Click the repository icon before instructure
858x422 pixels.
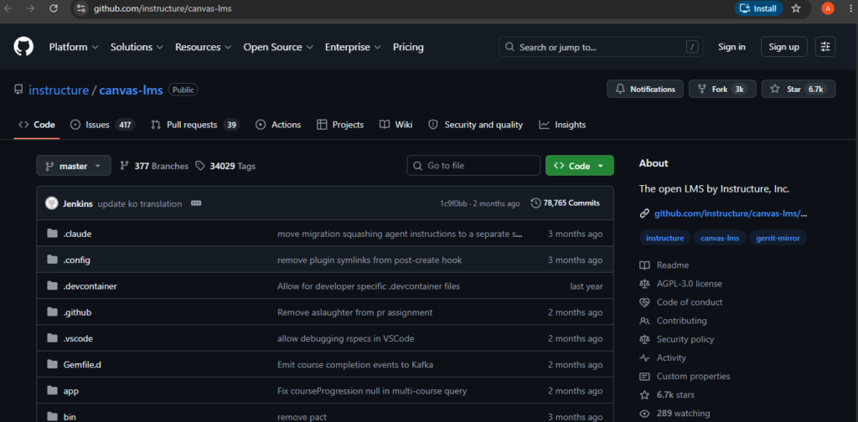(18, 90)
